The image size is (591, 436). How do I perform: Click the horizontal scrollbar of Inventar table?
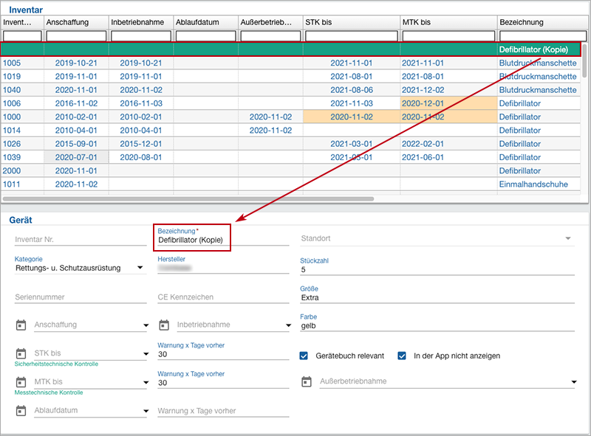188,198
